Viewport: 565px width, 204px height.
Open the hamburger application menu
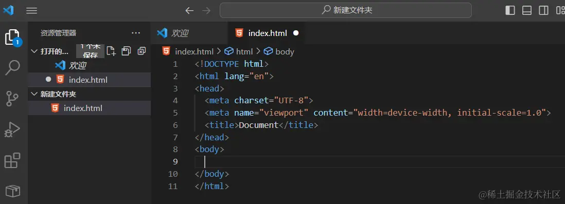tap(32, 11)
